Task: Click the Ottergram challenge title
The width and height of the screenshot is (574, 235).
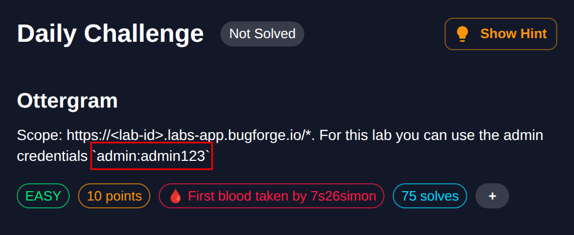Action: (x=67, y=101)
